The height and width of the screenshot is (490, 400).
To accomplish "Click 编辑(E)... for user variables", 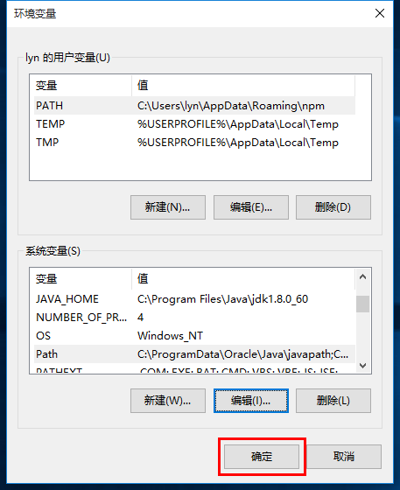I will click(251, 207).
